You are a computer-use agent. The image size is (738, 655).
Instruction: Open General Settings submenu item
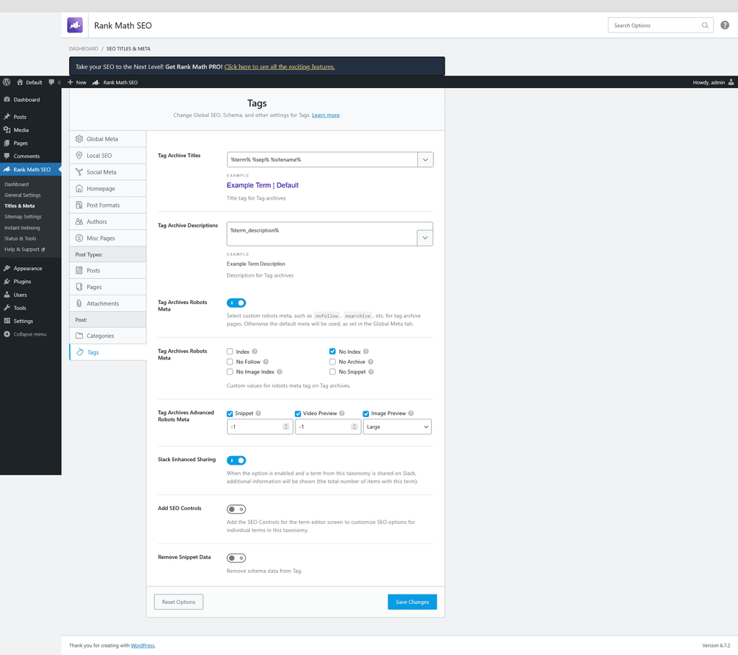[x=22, y=195]
